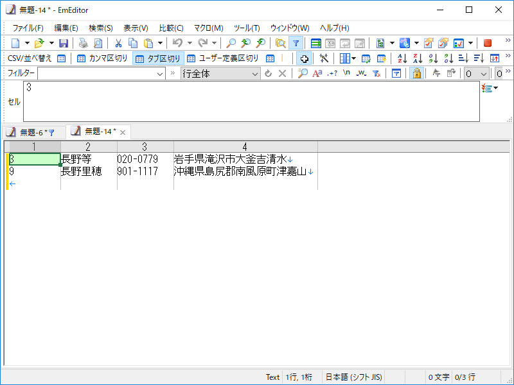
Task: Expand the Open recent files arrow
Action: [x=51, y=43]
